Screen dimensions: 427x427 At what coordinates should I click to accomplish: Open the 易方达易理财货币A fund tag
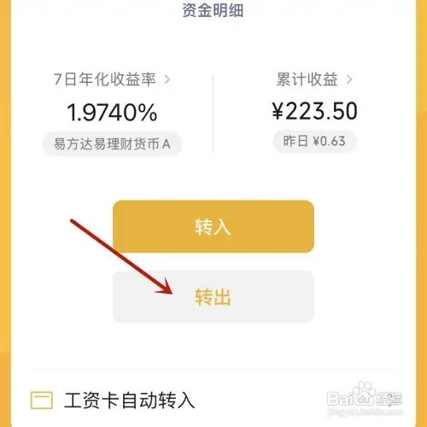pyautogui.click(x=112, y=143)
